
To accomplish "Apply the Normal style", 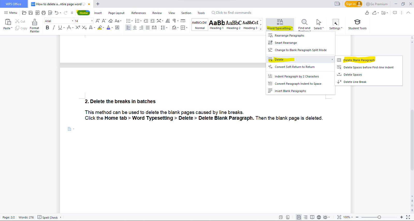I will coord(200,25).
